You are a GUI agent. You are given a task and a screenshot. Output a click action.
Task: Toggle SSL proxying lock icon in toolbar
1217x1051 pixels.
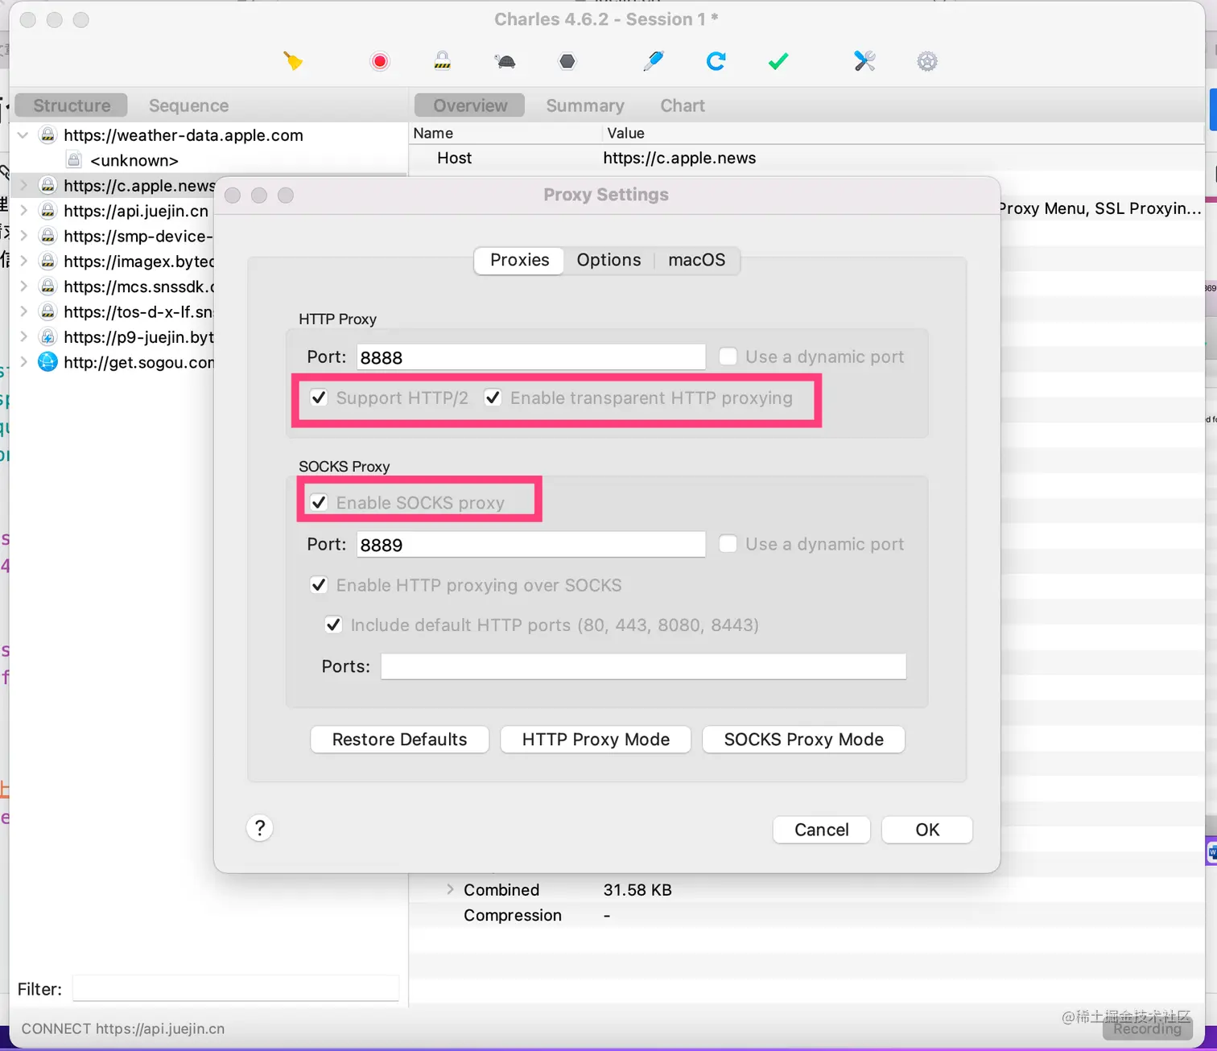(443, 61)
